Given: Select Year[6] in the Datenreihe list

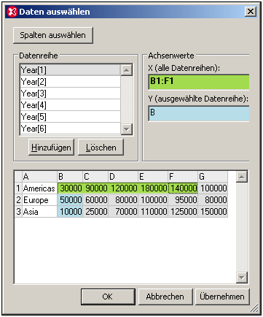Looking at the screenshot, I should click(x=71, y=129).
